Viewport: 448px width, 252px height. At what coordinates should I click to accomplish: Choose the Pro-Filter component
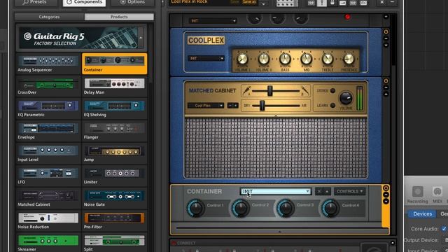pos(114,221)
